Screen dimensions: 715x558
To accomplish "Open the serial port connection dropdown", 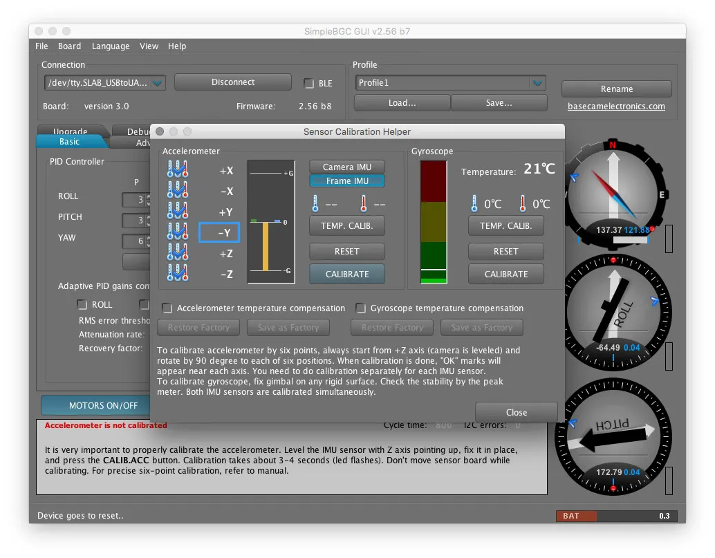I will (x=158, y=83).
